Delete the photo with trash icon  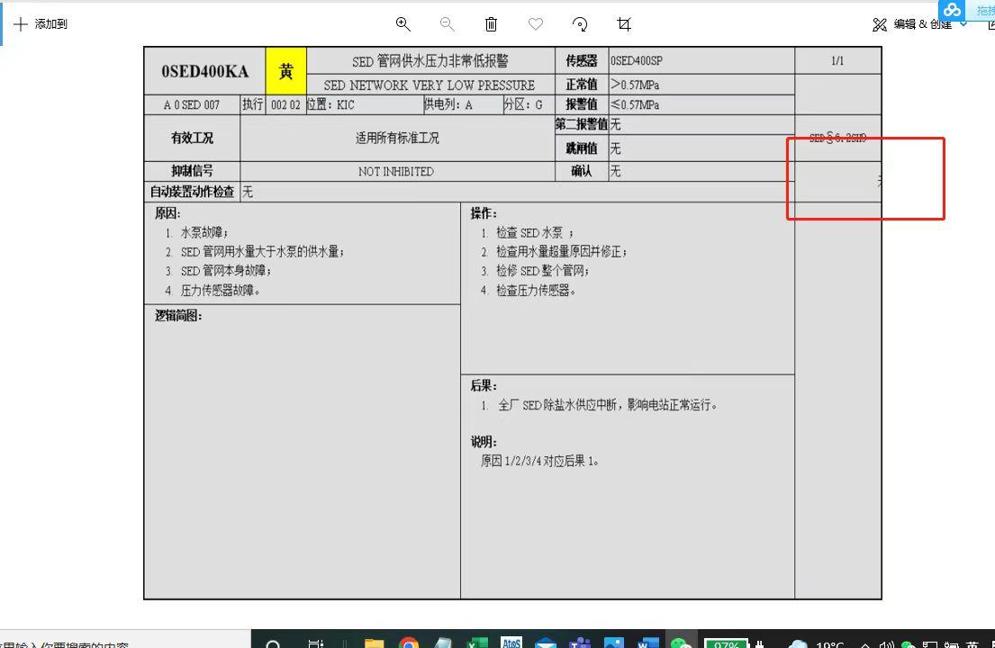[x=491, y=24]
